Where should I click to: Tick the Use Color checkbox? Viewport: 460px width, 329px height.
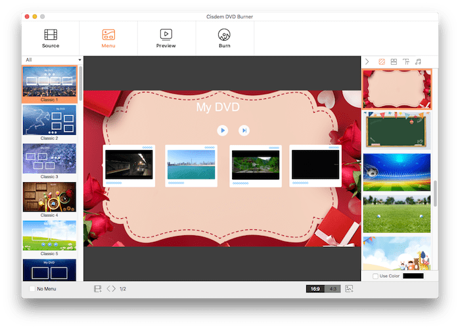(375, 276)
